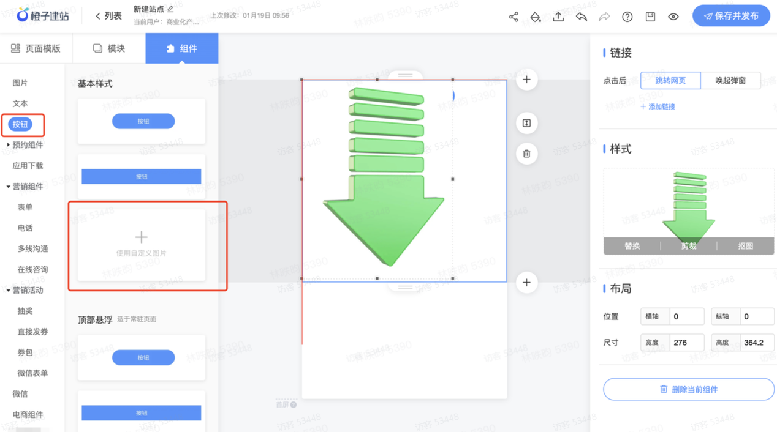
Task: Switch to the 页面模版 tab
Action: coord(36,48)
